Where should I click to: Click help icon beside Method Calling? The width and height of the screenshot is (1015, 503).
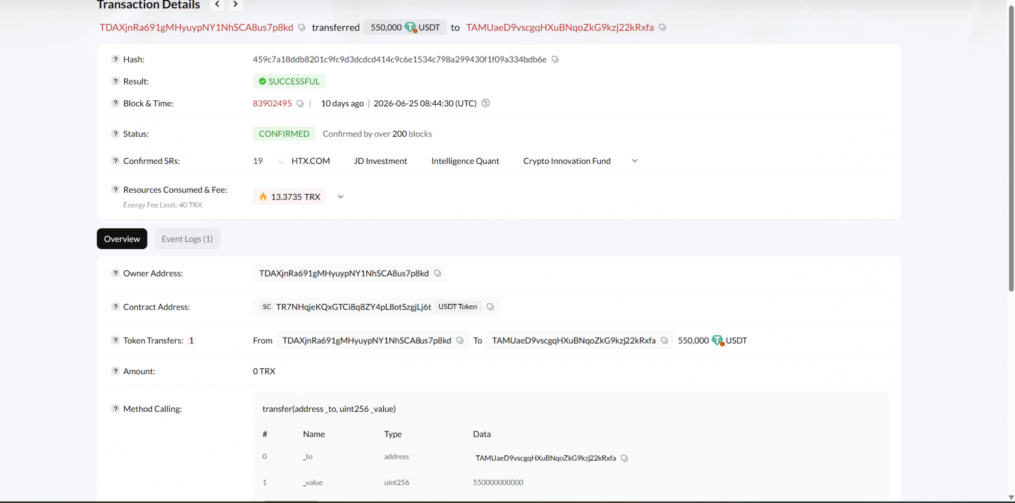tap(115, 409)
